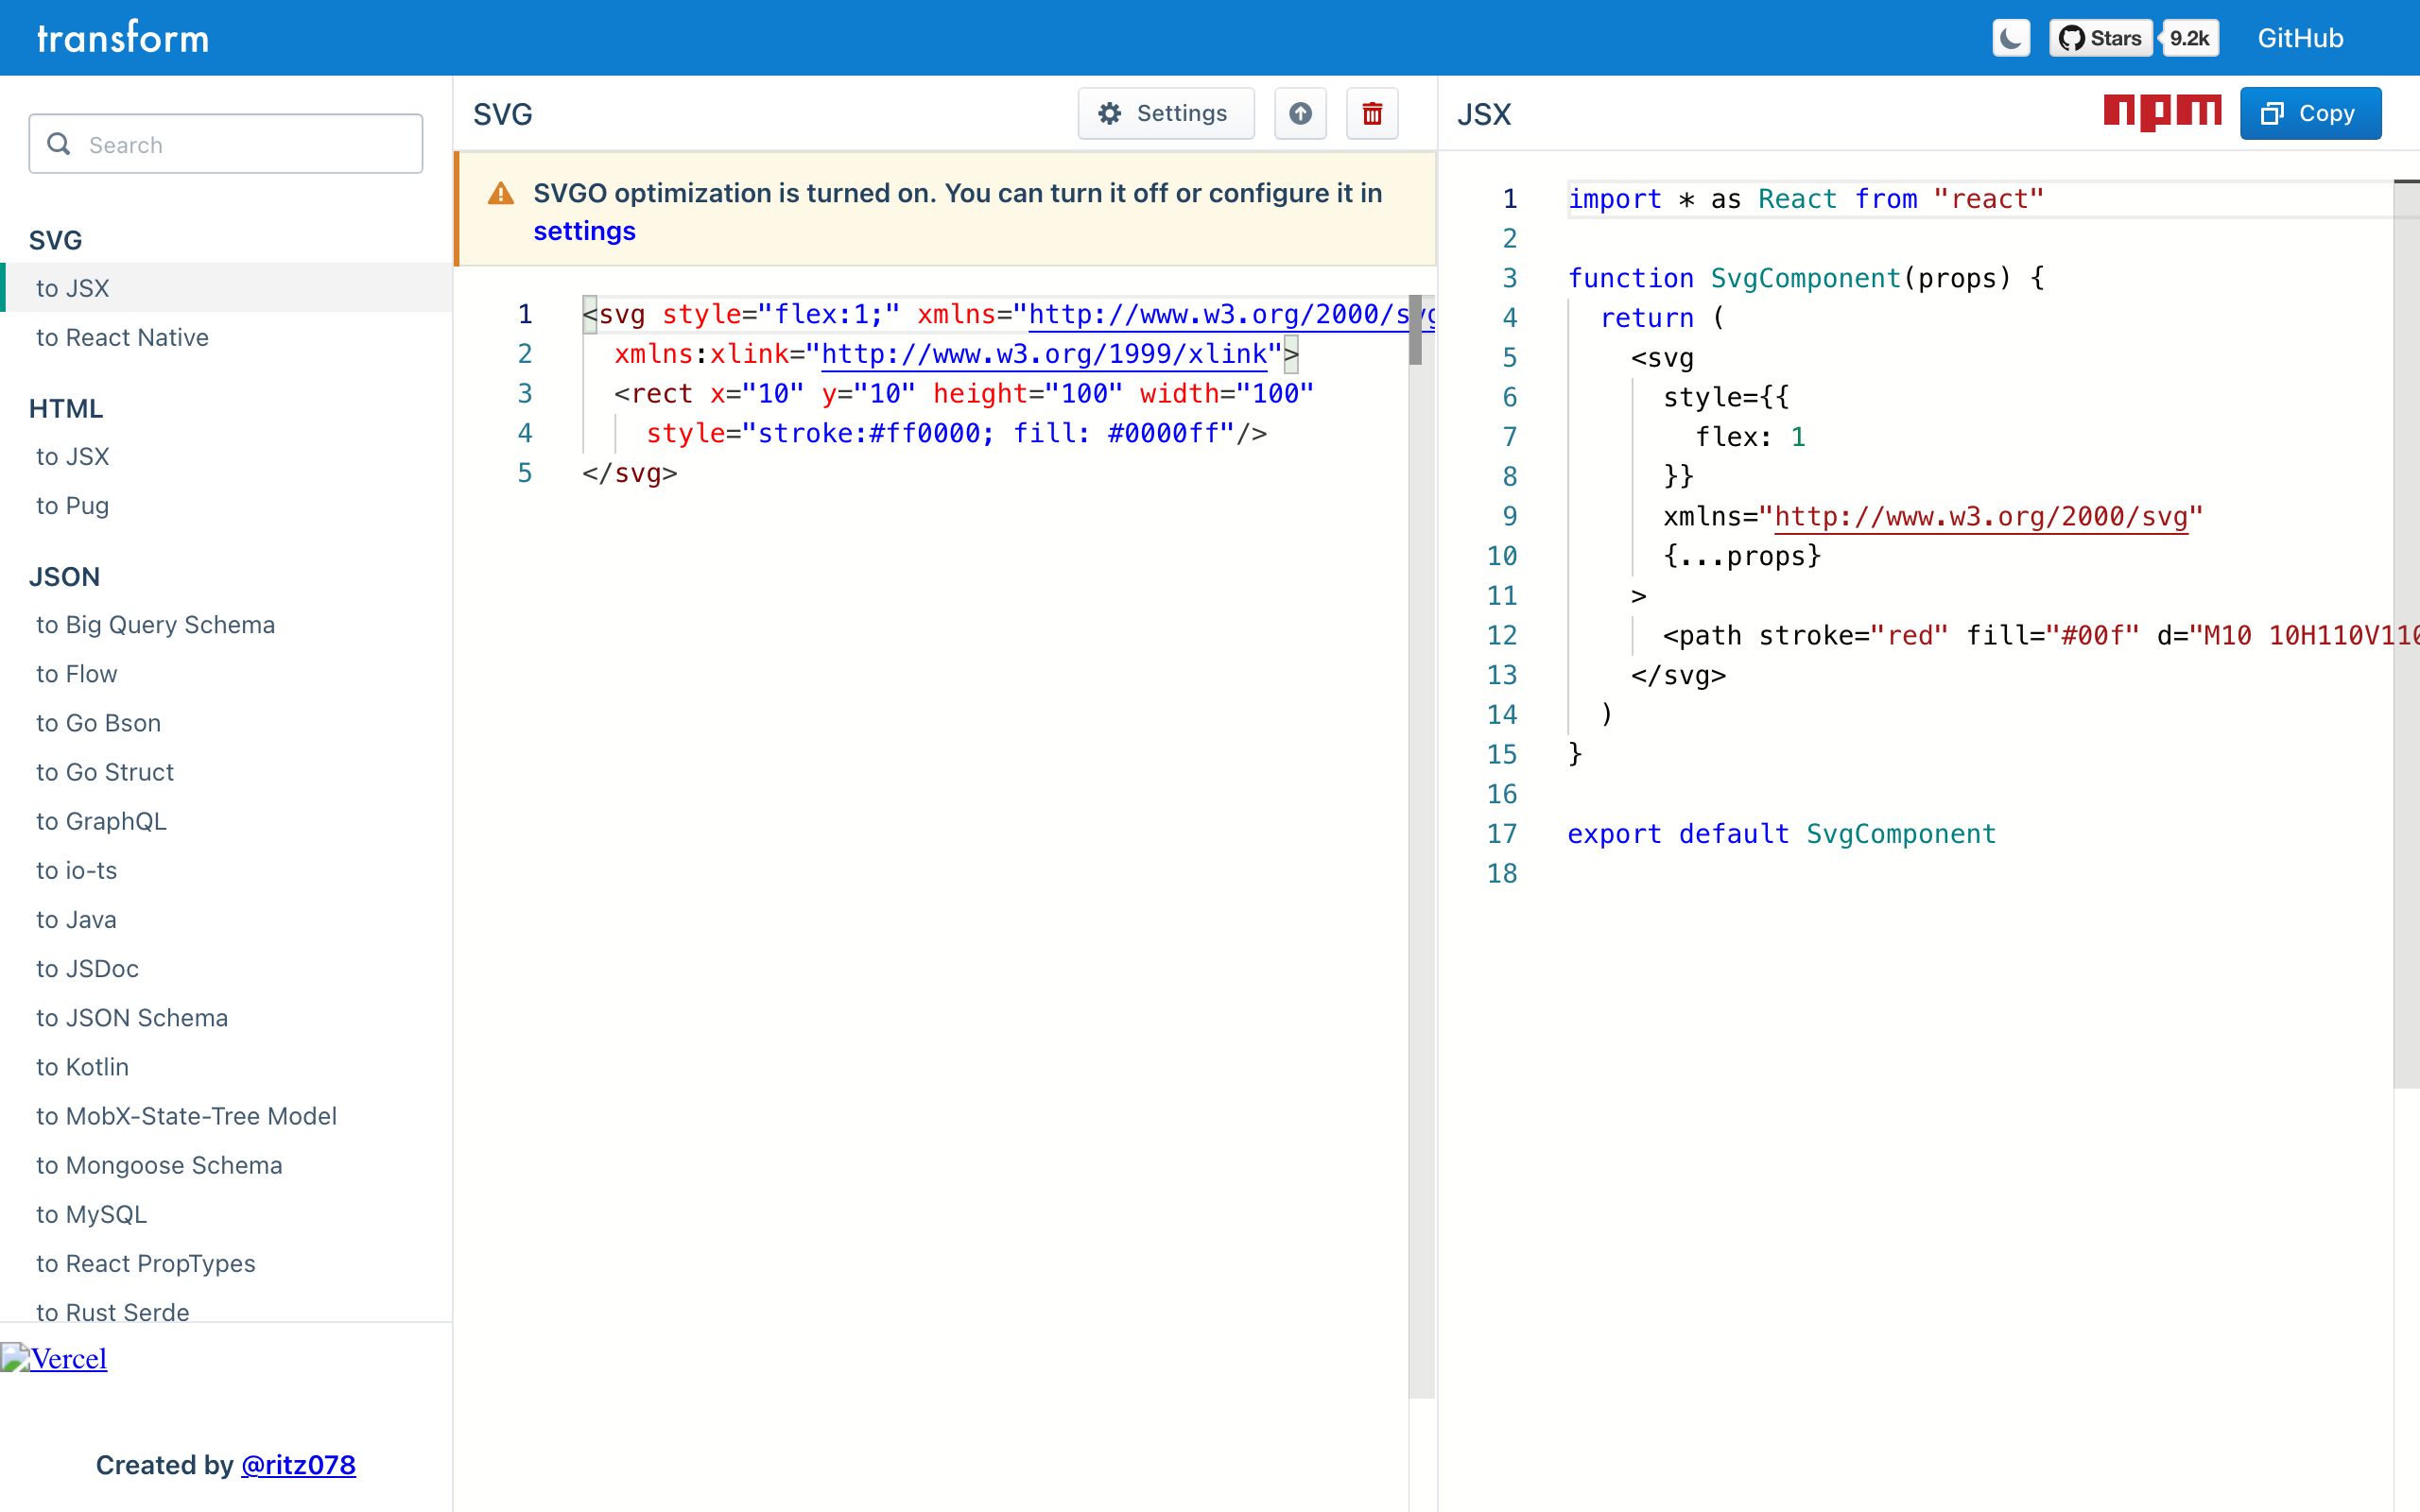The height and width of the screenshot is (1512, 2420).
Task: Copy the JSX output
Action: click(2310, 113)
